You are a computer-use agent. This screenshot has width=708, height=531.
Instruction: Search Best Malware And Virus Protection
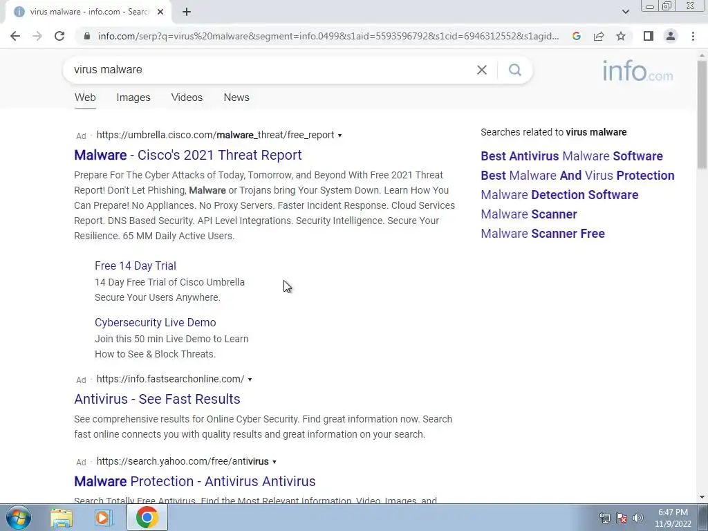[x=577, y=176]
